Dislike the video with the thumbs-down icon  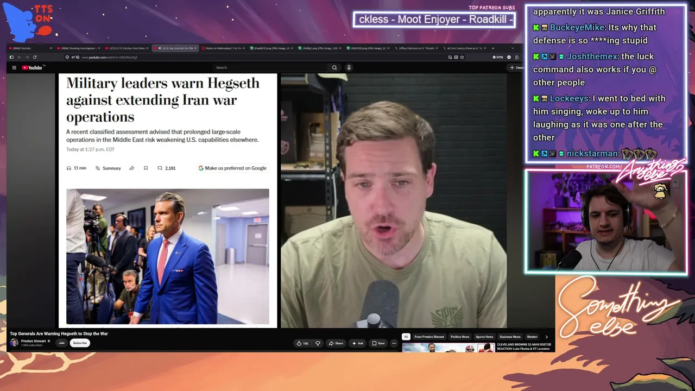pos(318,343)
